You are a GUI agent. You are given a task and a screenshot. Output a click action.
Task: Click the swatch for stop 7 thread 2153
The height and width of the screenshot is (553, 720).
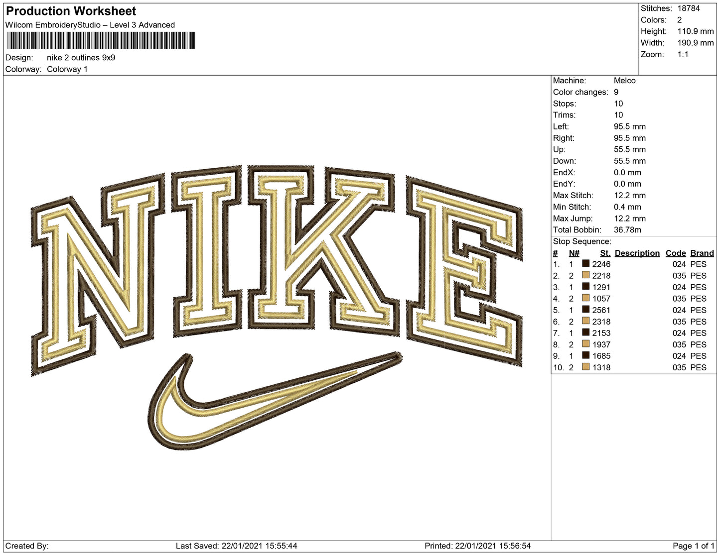point(585,332)
